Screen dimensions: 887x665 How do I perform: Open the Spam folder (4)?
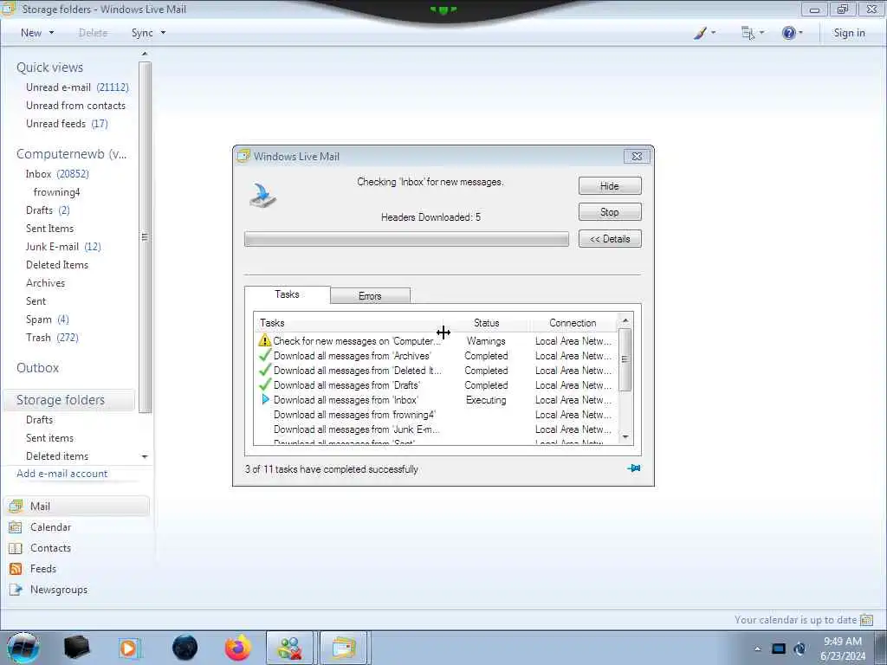coord(48,320)
